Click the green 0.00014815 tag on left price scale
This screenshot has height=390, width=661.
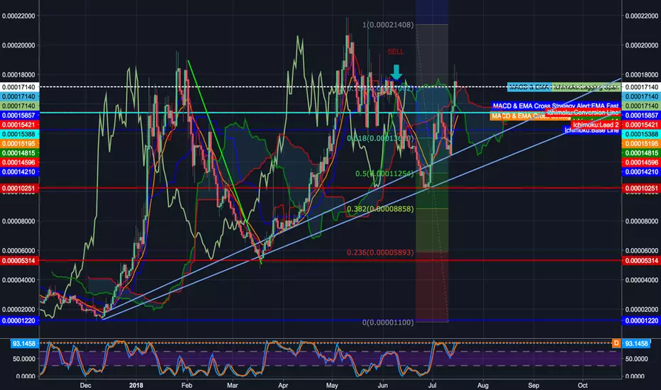(19, 153)
